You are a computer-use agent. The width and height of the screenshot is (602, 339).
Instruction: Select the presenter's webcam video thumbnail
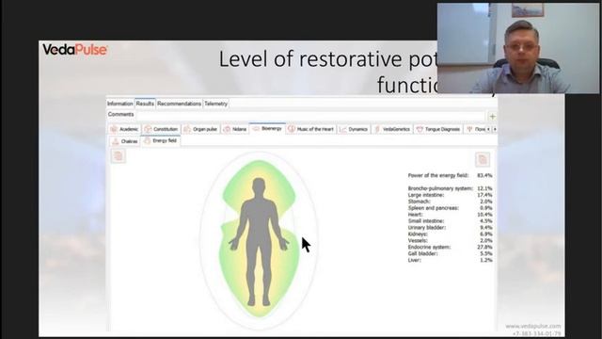click(x=518, y=48)
